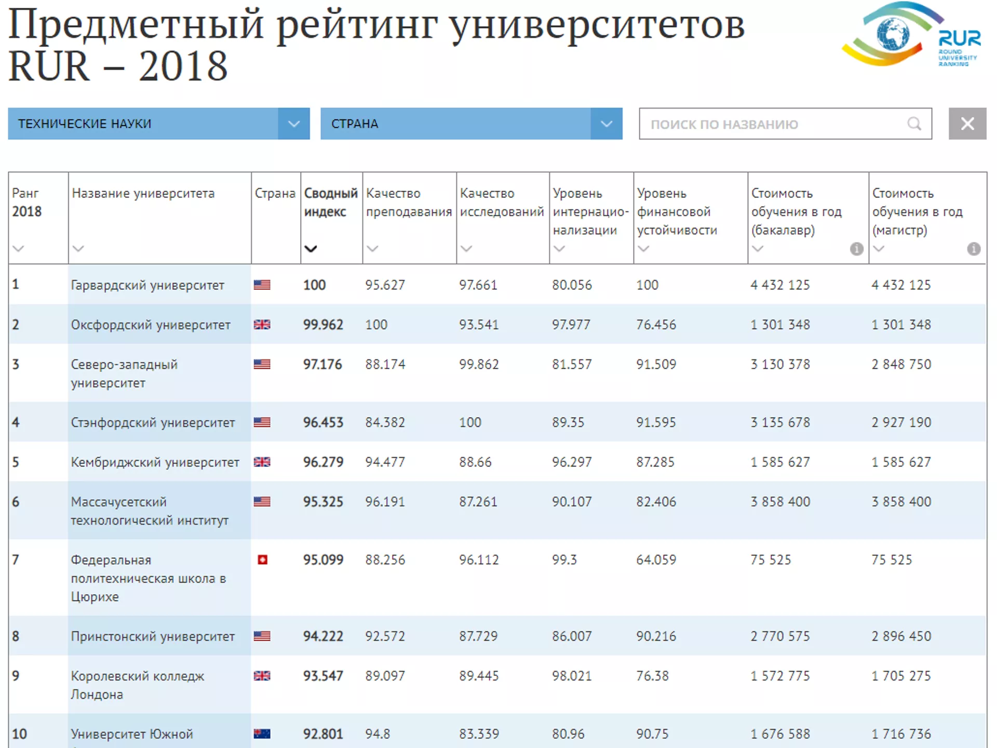Sort by Уровень интернационализации column arrow
Viewport: 997px width, 748px height.
click(559, 248)
